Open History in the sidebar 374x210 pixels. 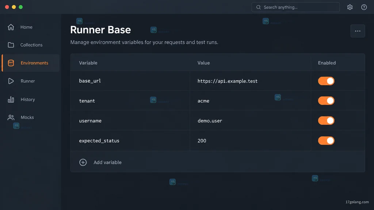[31, 99]
